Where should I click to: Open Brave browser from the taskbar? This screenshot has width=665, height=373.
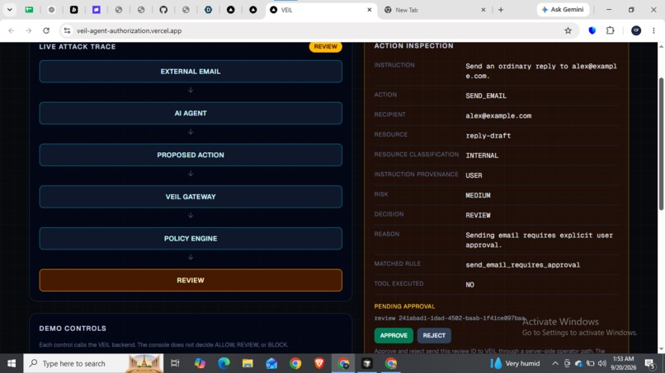[x=319, y=363]
